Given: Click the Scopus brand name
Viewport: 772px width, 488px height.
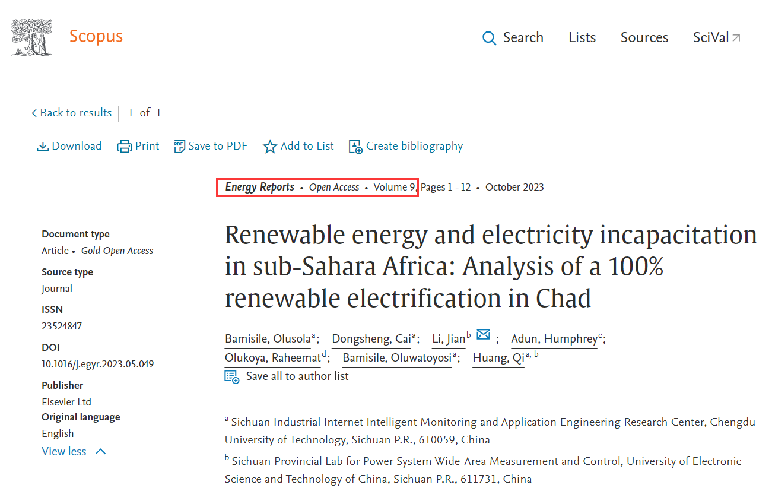Looking at the screenshot, I should (x=96, y=36).
